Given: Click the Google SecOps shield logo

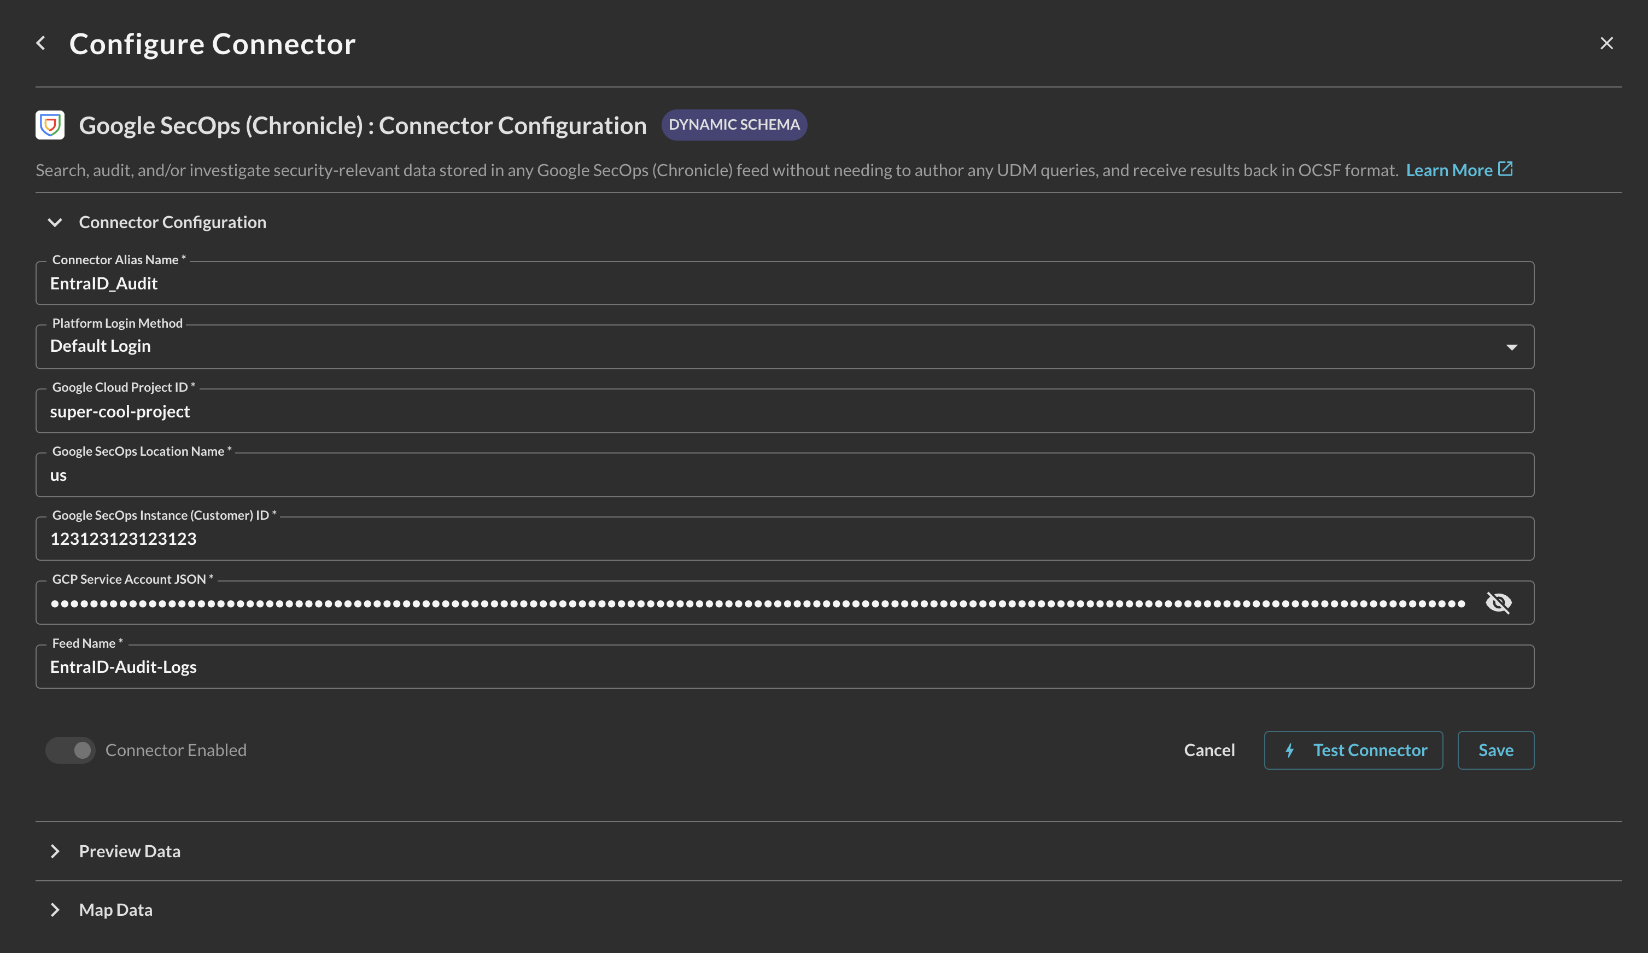Looking at the screenshot, I should click(50, 124).
